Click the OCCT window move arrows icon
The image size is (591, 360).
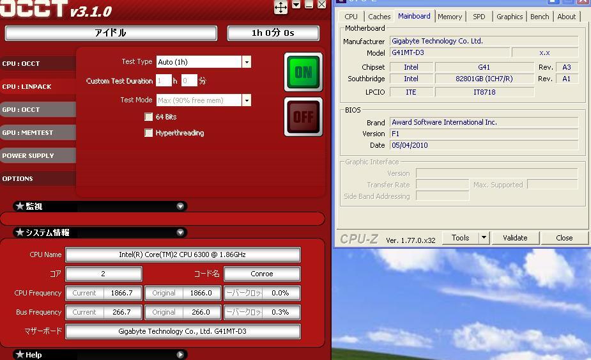280,7
